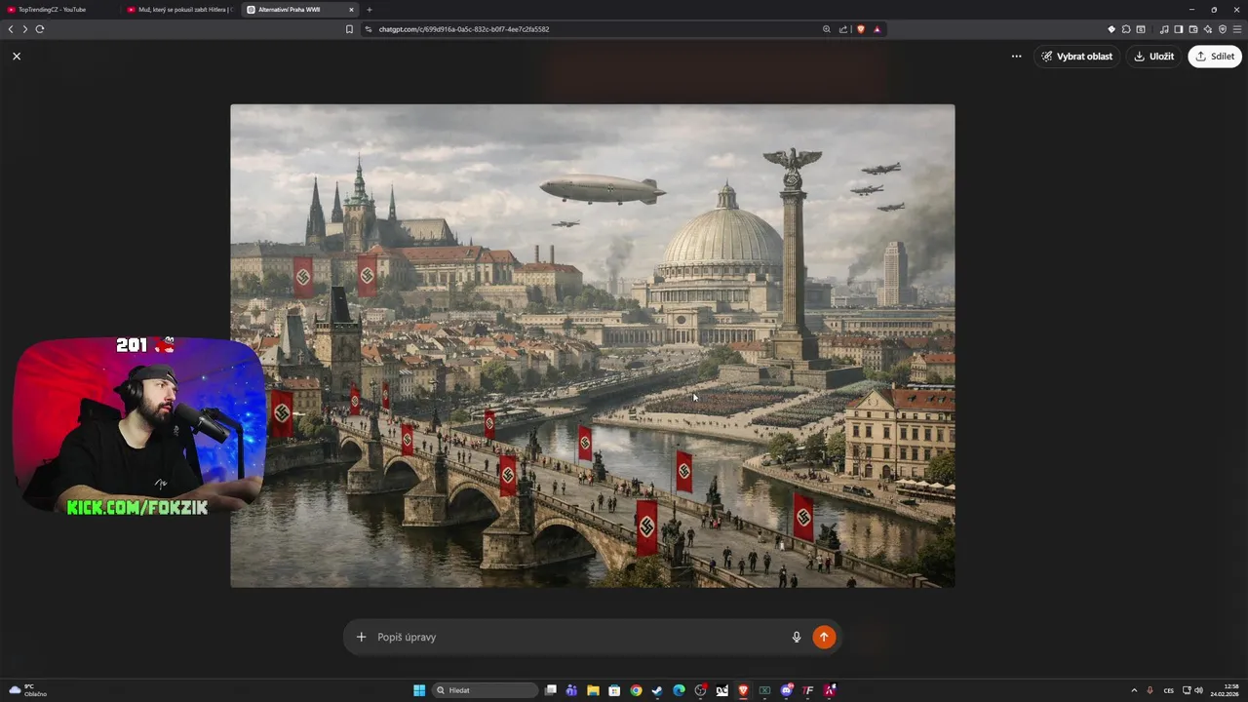Click the share page icon in address bar
Image resolution: width=1248 pixels, height=702 pixels.
coord(843,29)
